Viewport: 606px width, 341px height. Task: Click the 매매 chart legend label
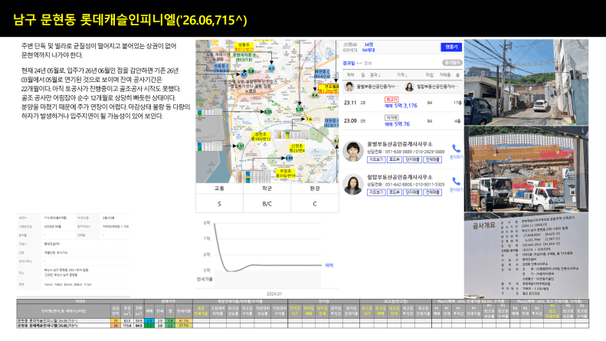(329, 265)
